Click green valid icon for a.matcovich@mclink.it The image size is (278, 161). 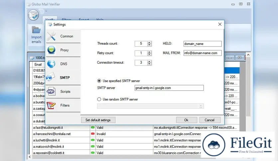[92, 146]
